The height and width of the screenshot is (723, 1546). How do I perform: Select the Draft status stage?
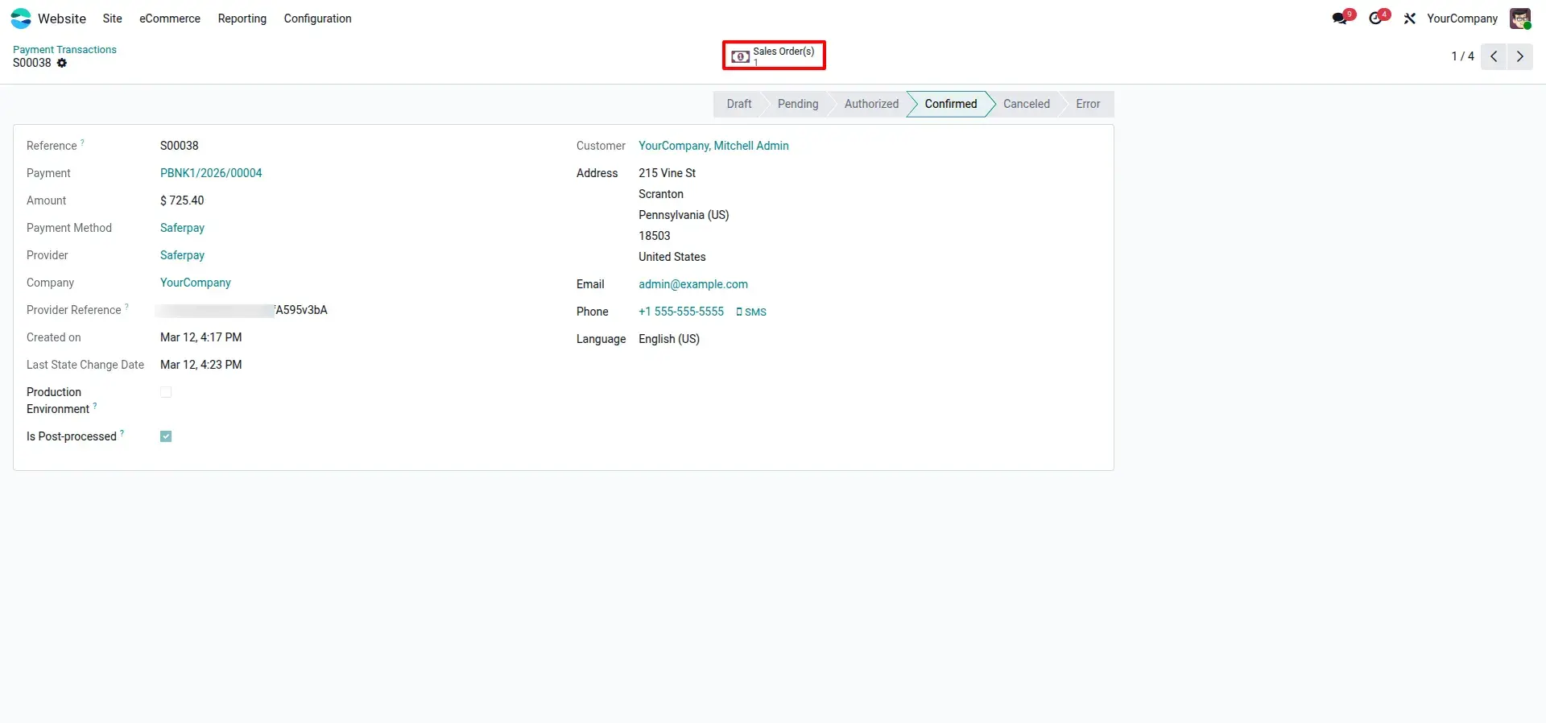point(738,104)
